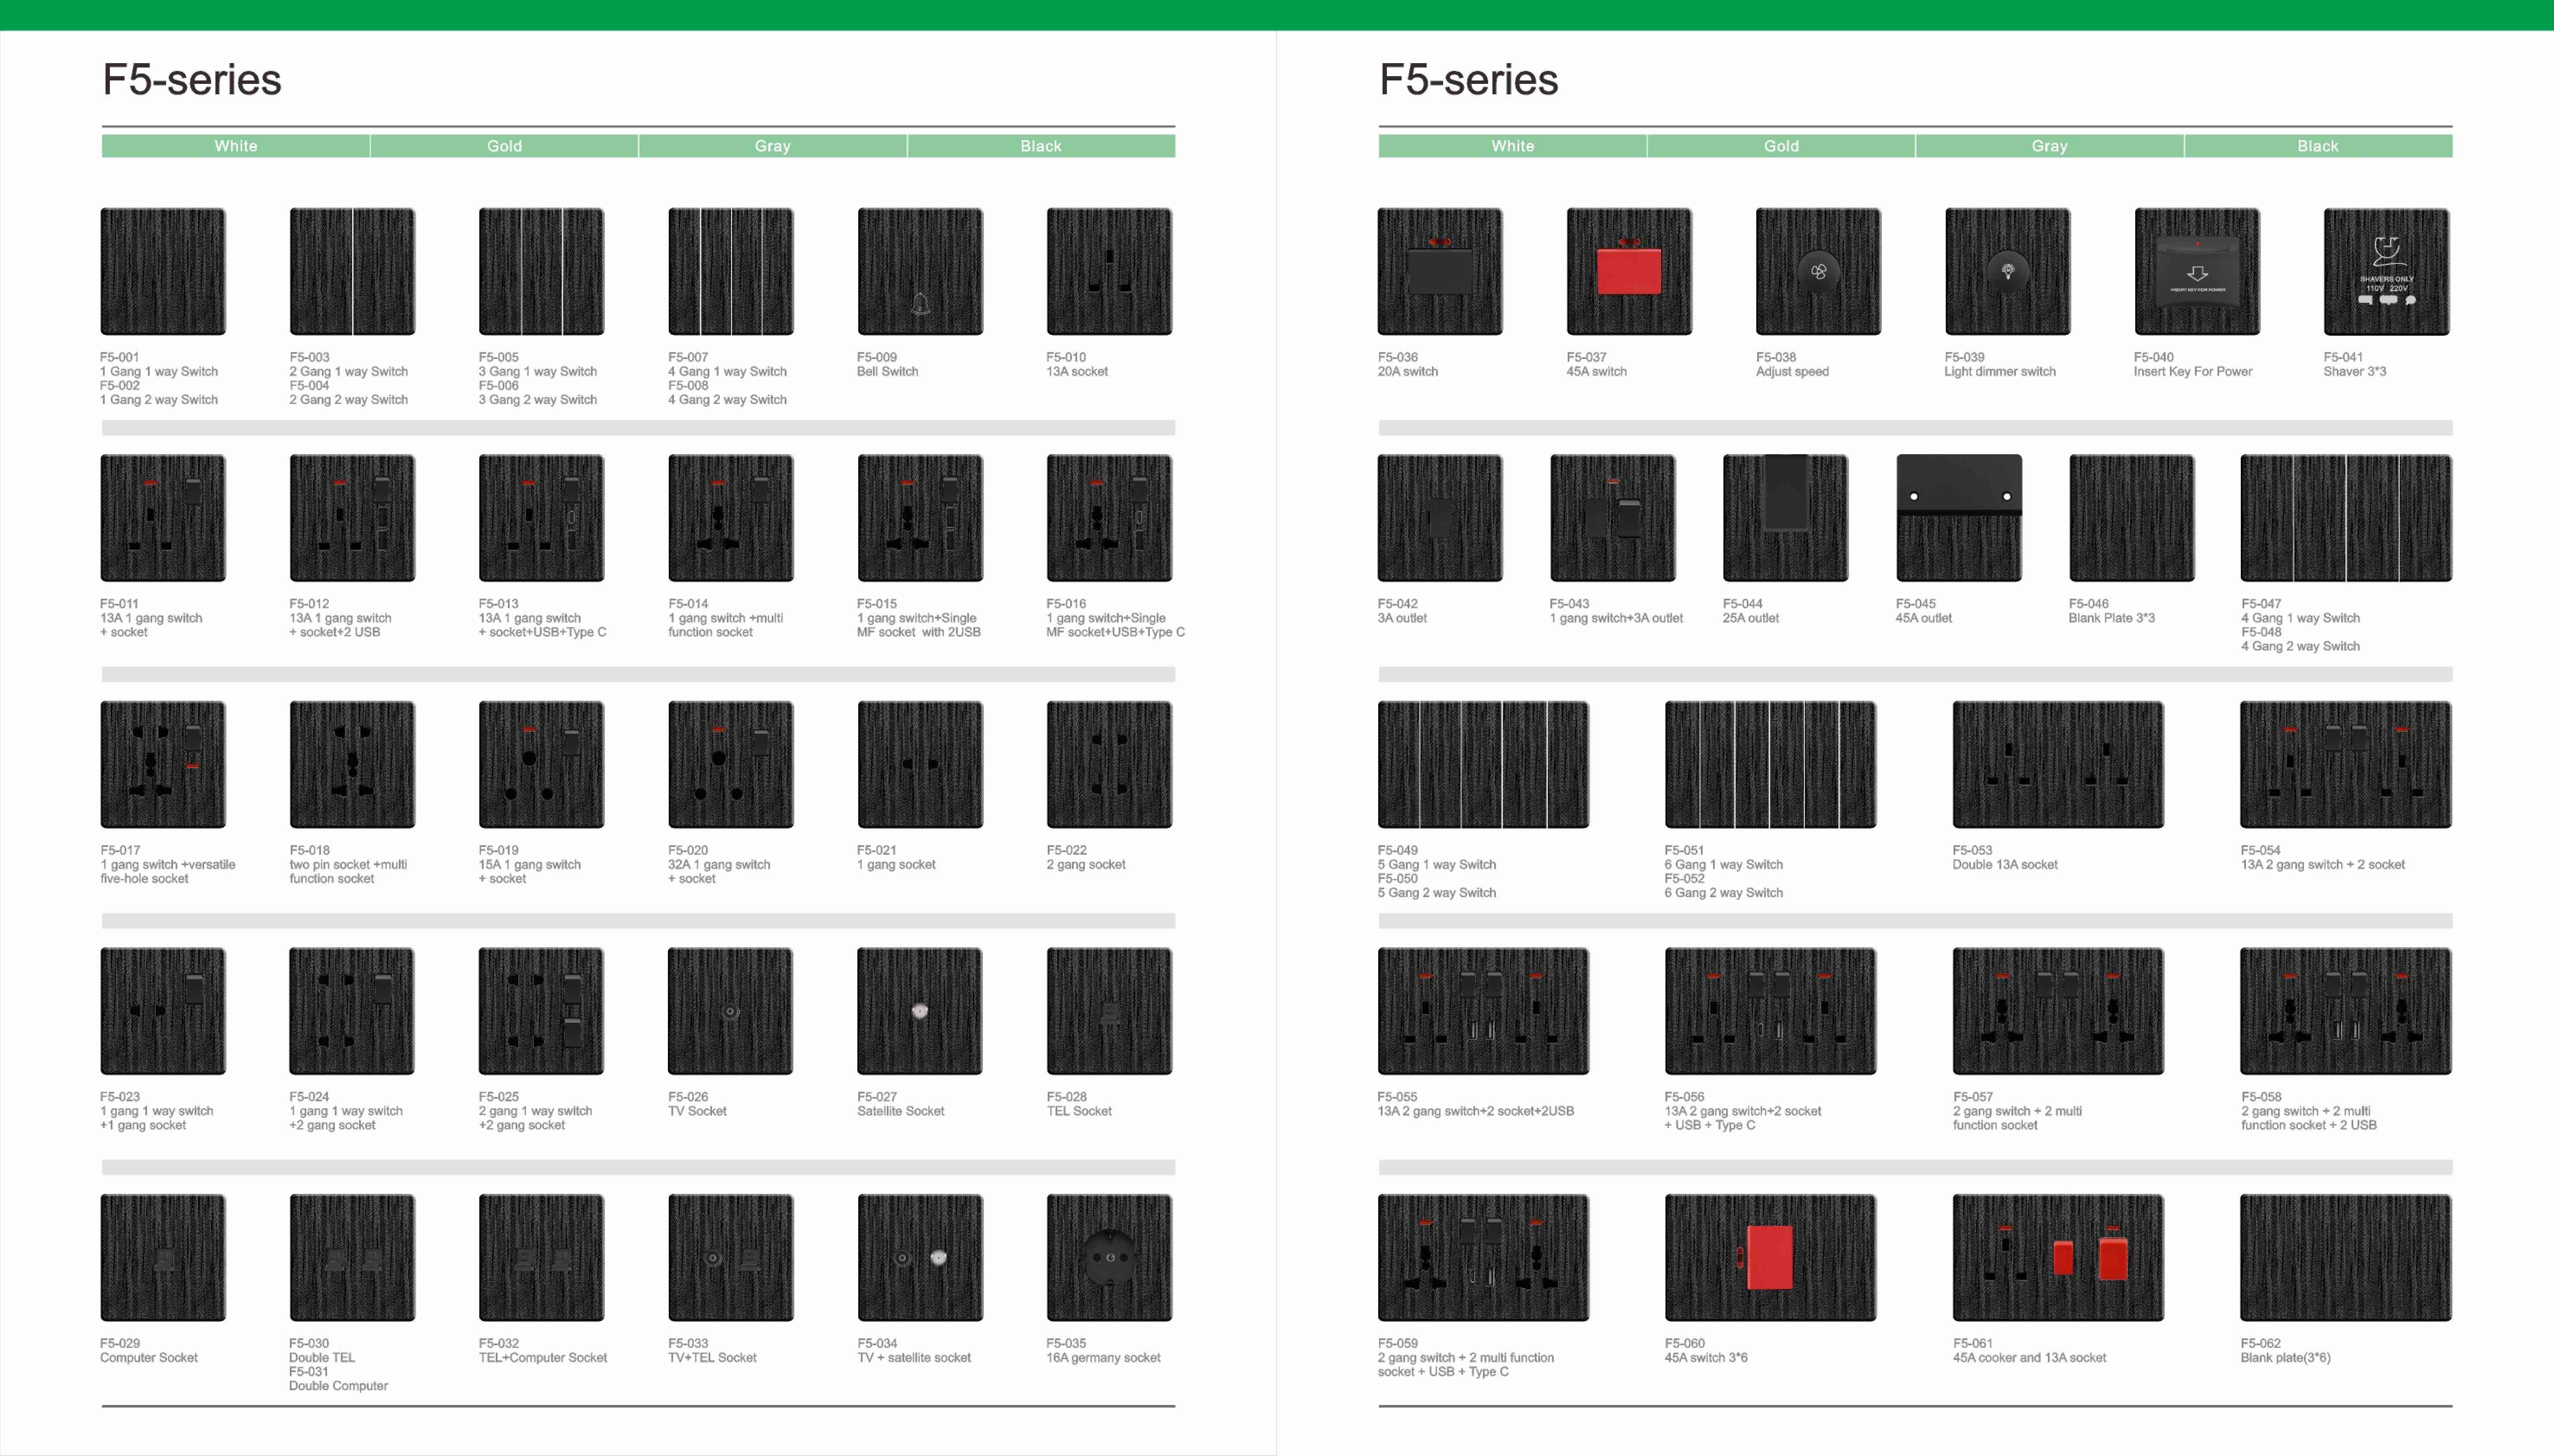This screenshot has height=1456, width=2554.
Task: Open the F5-041 Shaver socket image
Action: [2386, 271]
